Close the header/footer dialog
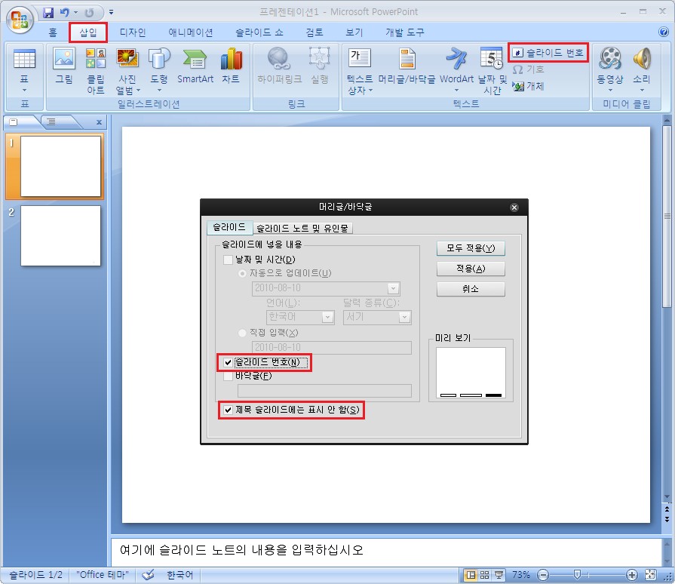 click(x=514, y=207)
